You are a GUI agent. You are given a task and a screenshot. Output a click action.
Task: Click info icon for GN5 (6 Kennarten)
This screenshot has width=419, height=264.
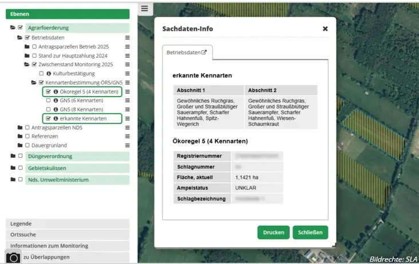click(x=56, y=100)
